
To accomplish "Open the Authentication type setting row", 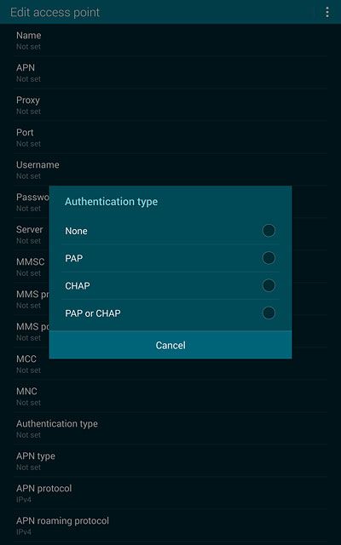I will click(170, 428).
